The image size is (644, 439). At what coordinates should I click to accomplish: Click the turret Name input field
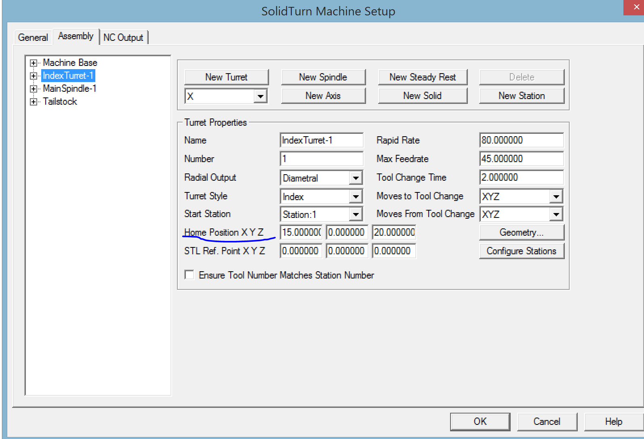click(322, 140)
